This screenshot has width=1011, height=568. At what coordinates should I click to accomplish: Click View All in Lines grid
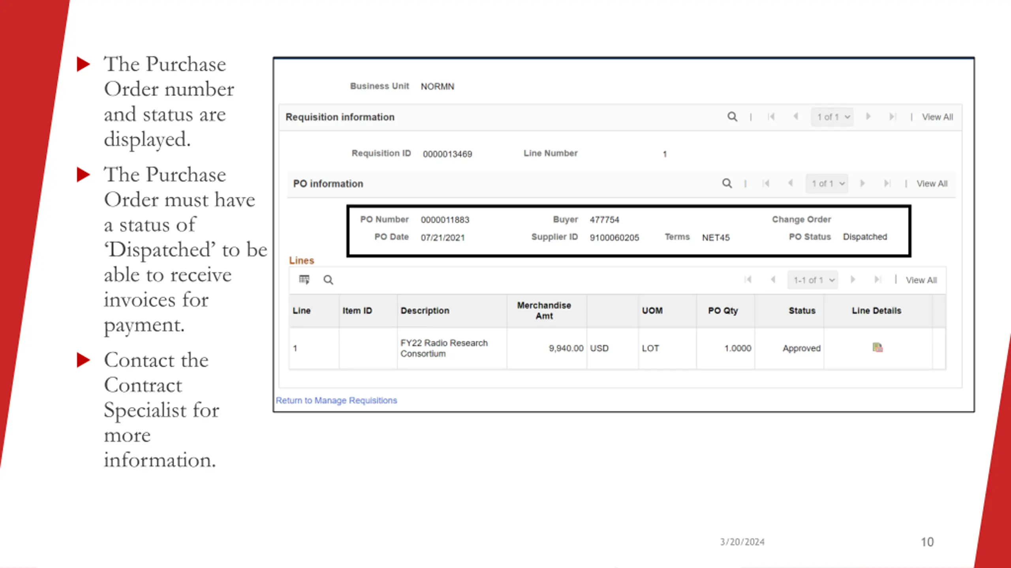click(921, 280)
